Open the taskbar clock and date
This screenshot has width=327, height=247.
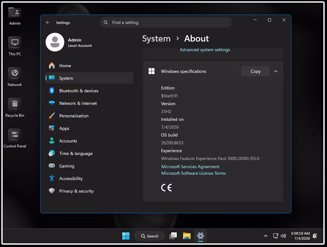pos(300,236)
